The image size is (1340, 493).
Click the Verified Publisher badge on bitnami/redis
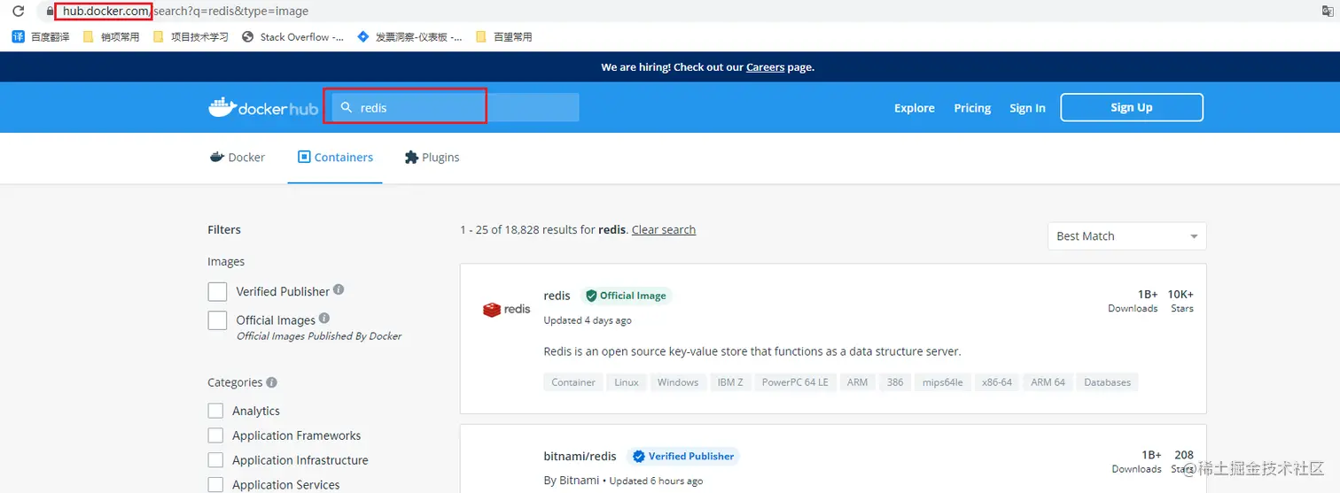pos(682,457)
